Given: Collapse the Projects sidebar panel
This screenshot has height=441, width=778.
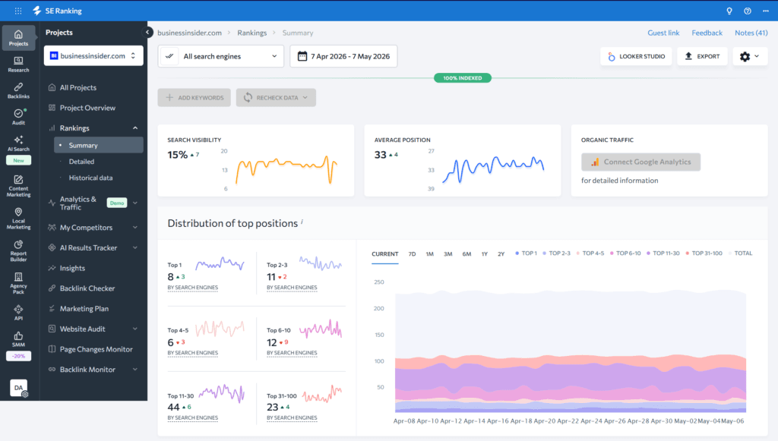Looking at the screenshot, I should tap(147, 32).
